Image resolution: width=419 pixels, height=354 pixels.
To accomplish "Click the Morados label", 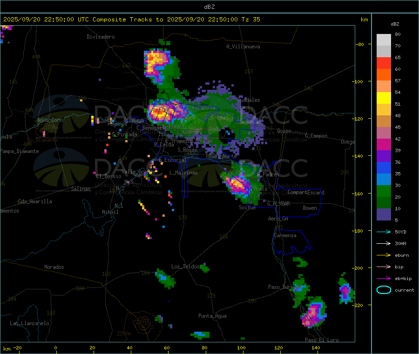I will click(54, 267).
